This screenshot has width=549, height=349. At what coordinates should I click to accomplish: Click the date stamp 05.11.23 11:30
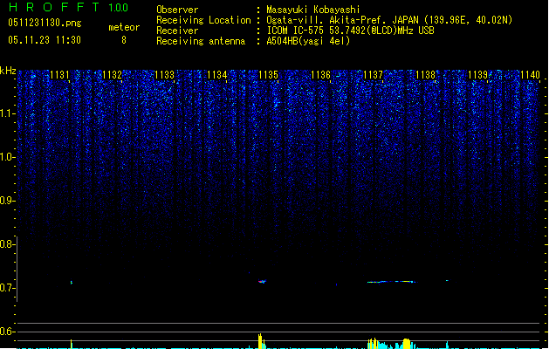click(45, 40)
